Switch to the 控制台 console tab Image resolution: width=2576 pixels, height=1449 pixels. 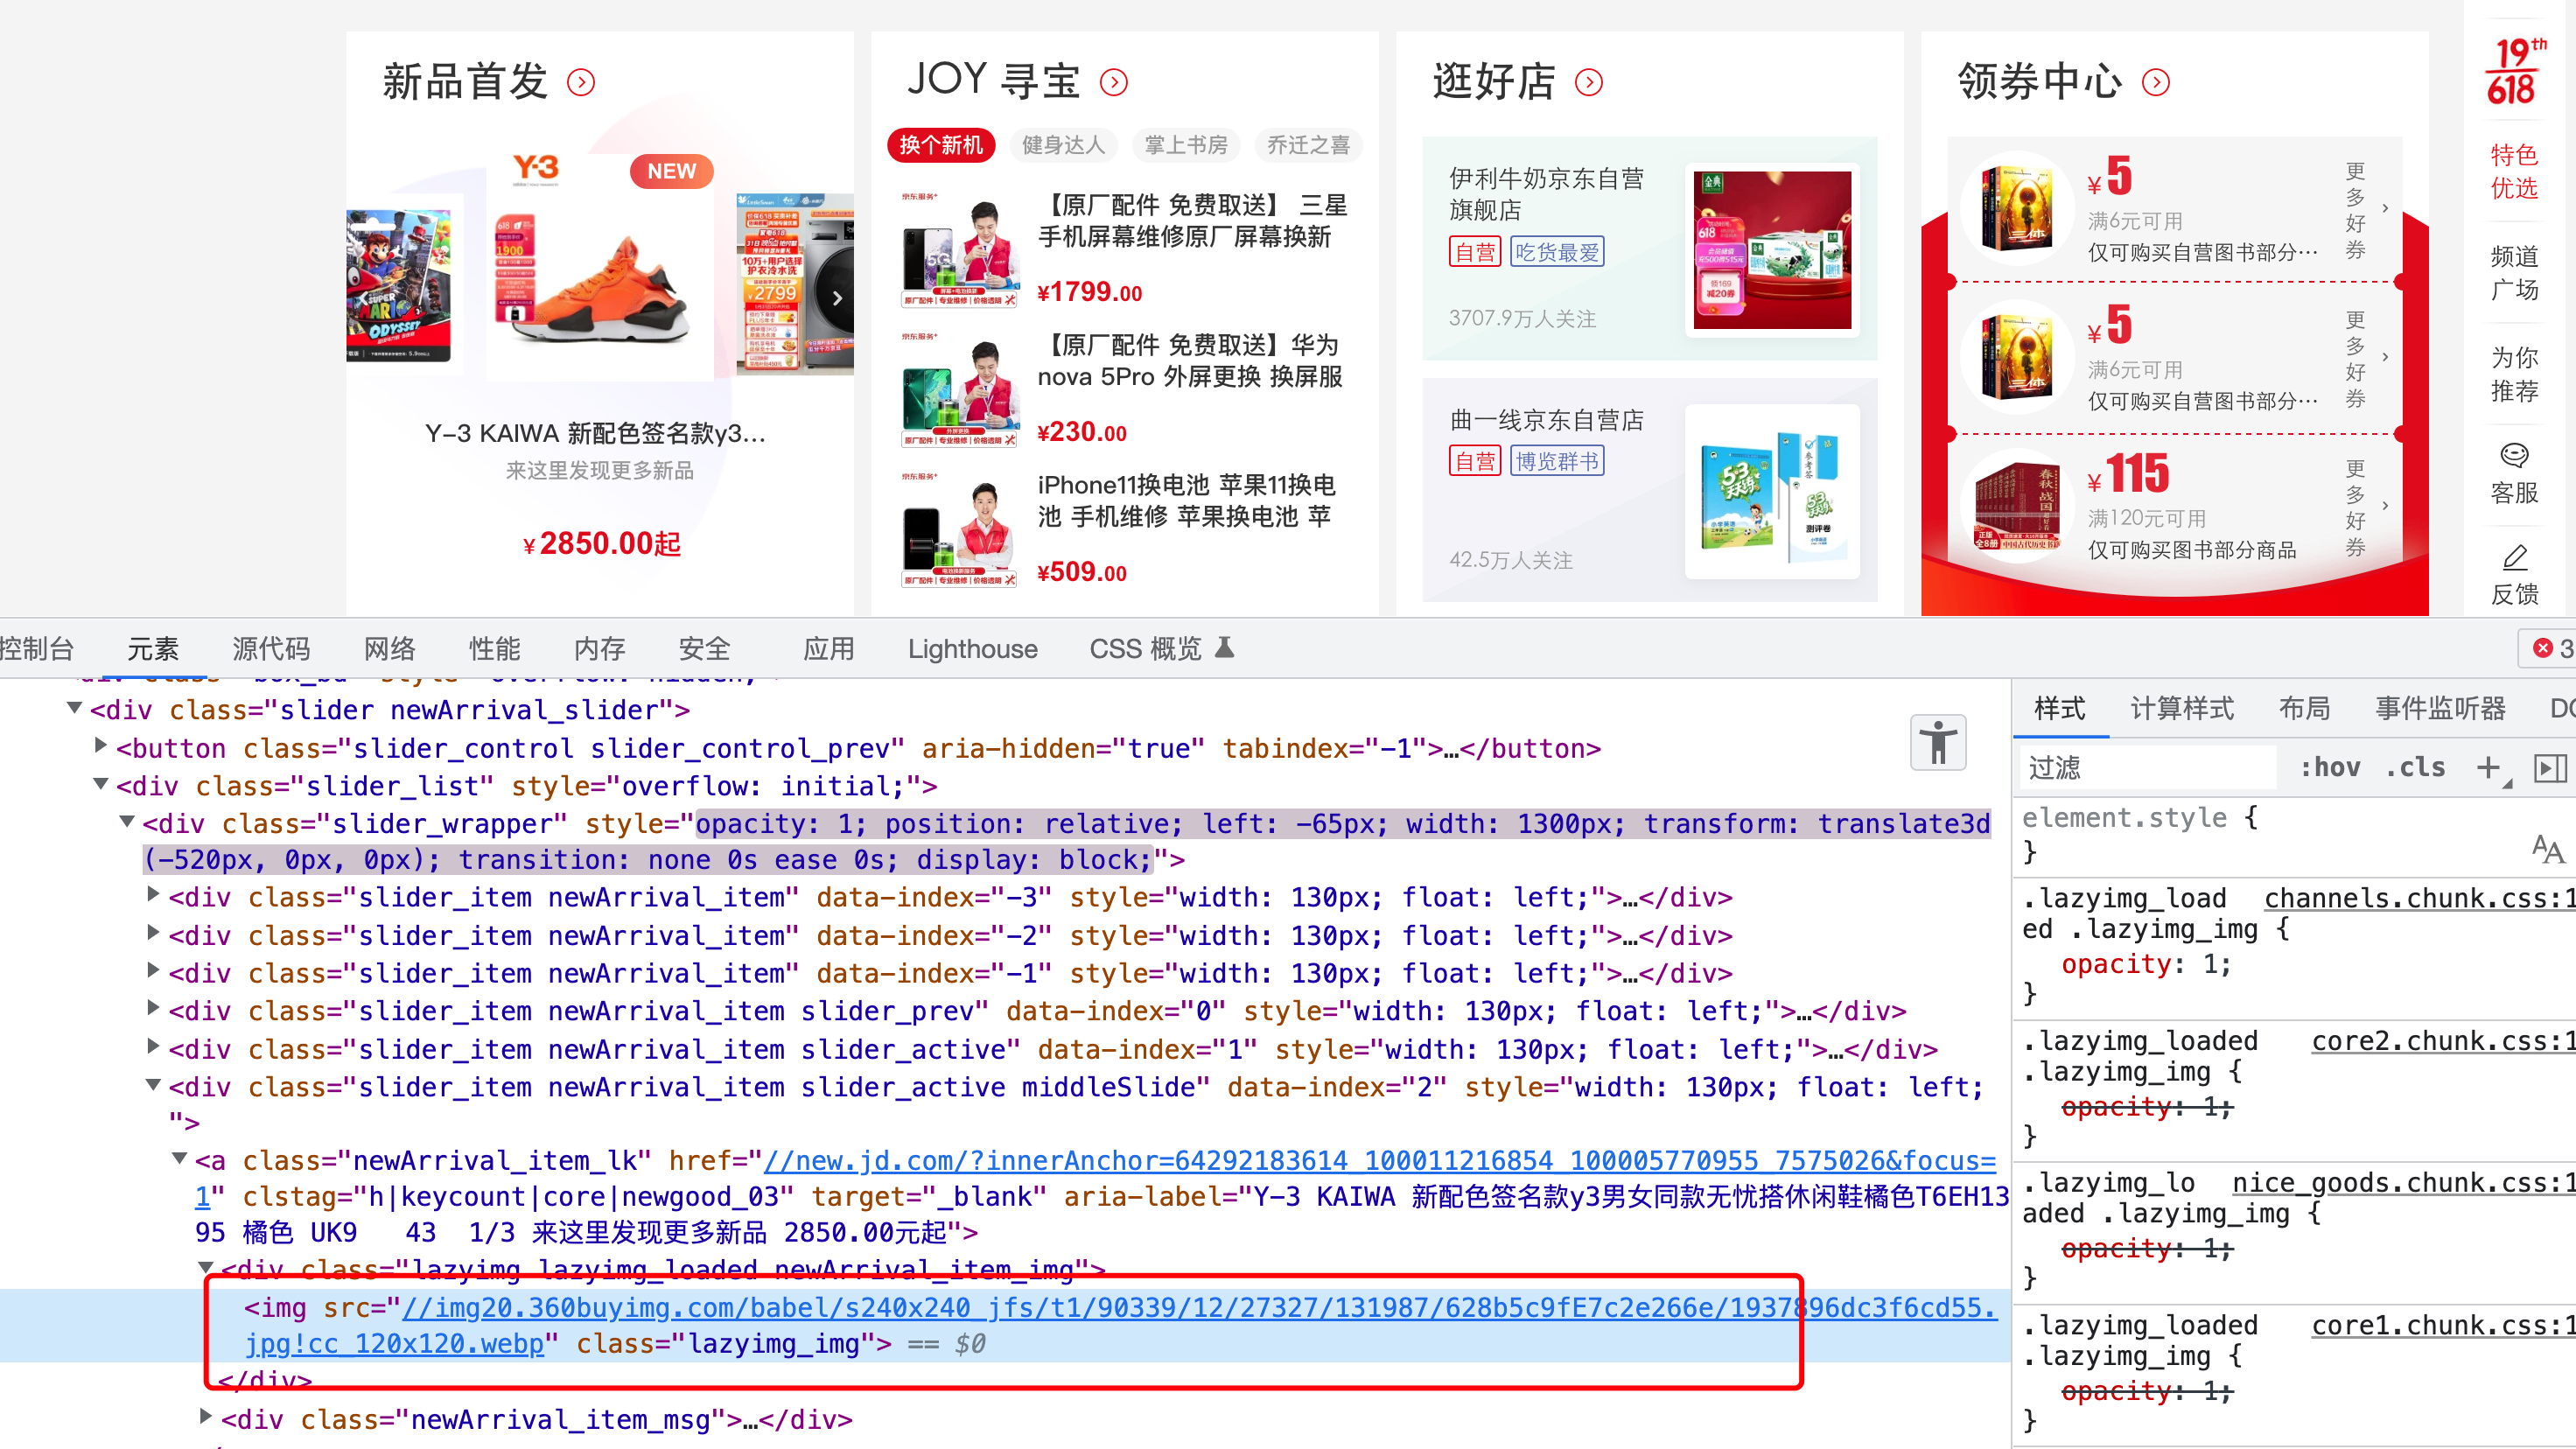click(37, 649)
